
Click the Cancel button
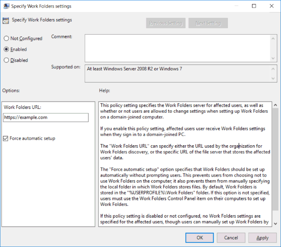pyautogui.click(x=231, y=238)
